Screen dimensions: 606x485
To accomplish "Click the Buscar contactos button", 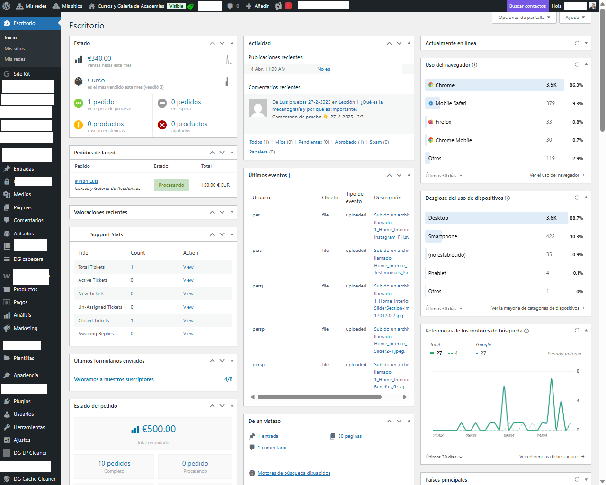I will point(527,6).
